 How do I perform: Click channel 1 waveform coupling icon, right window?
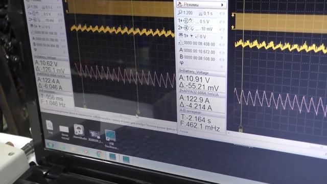[x=191, y=21]
